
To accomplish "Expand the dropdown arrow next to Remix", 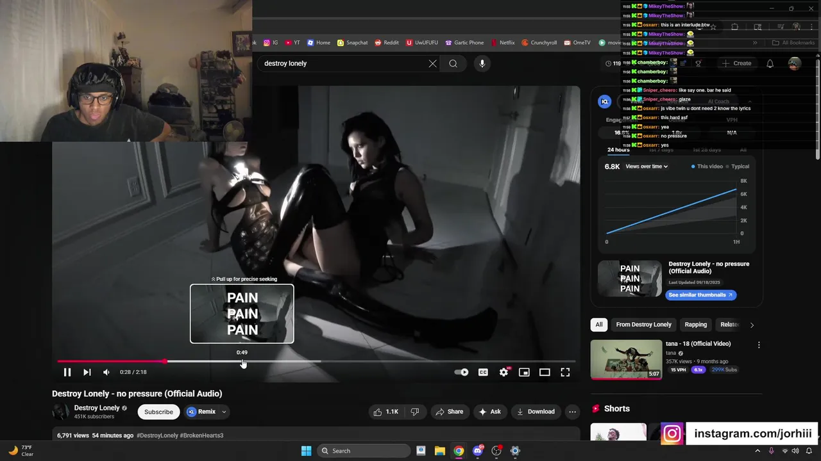I will coord(224,412).
